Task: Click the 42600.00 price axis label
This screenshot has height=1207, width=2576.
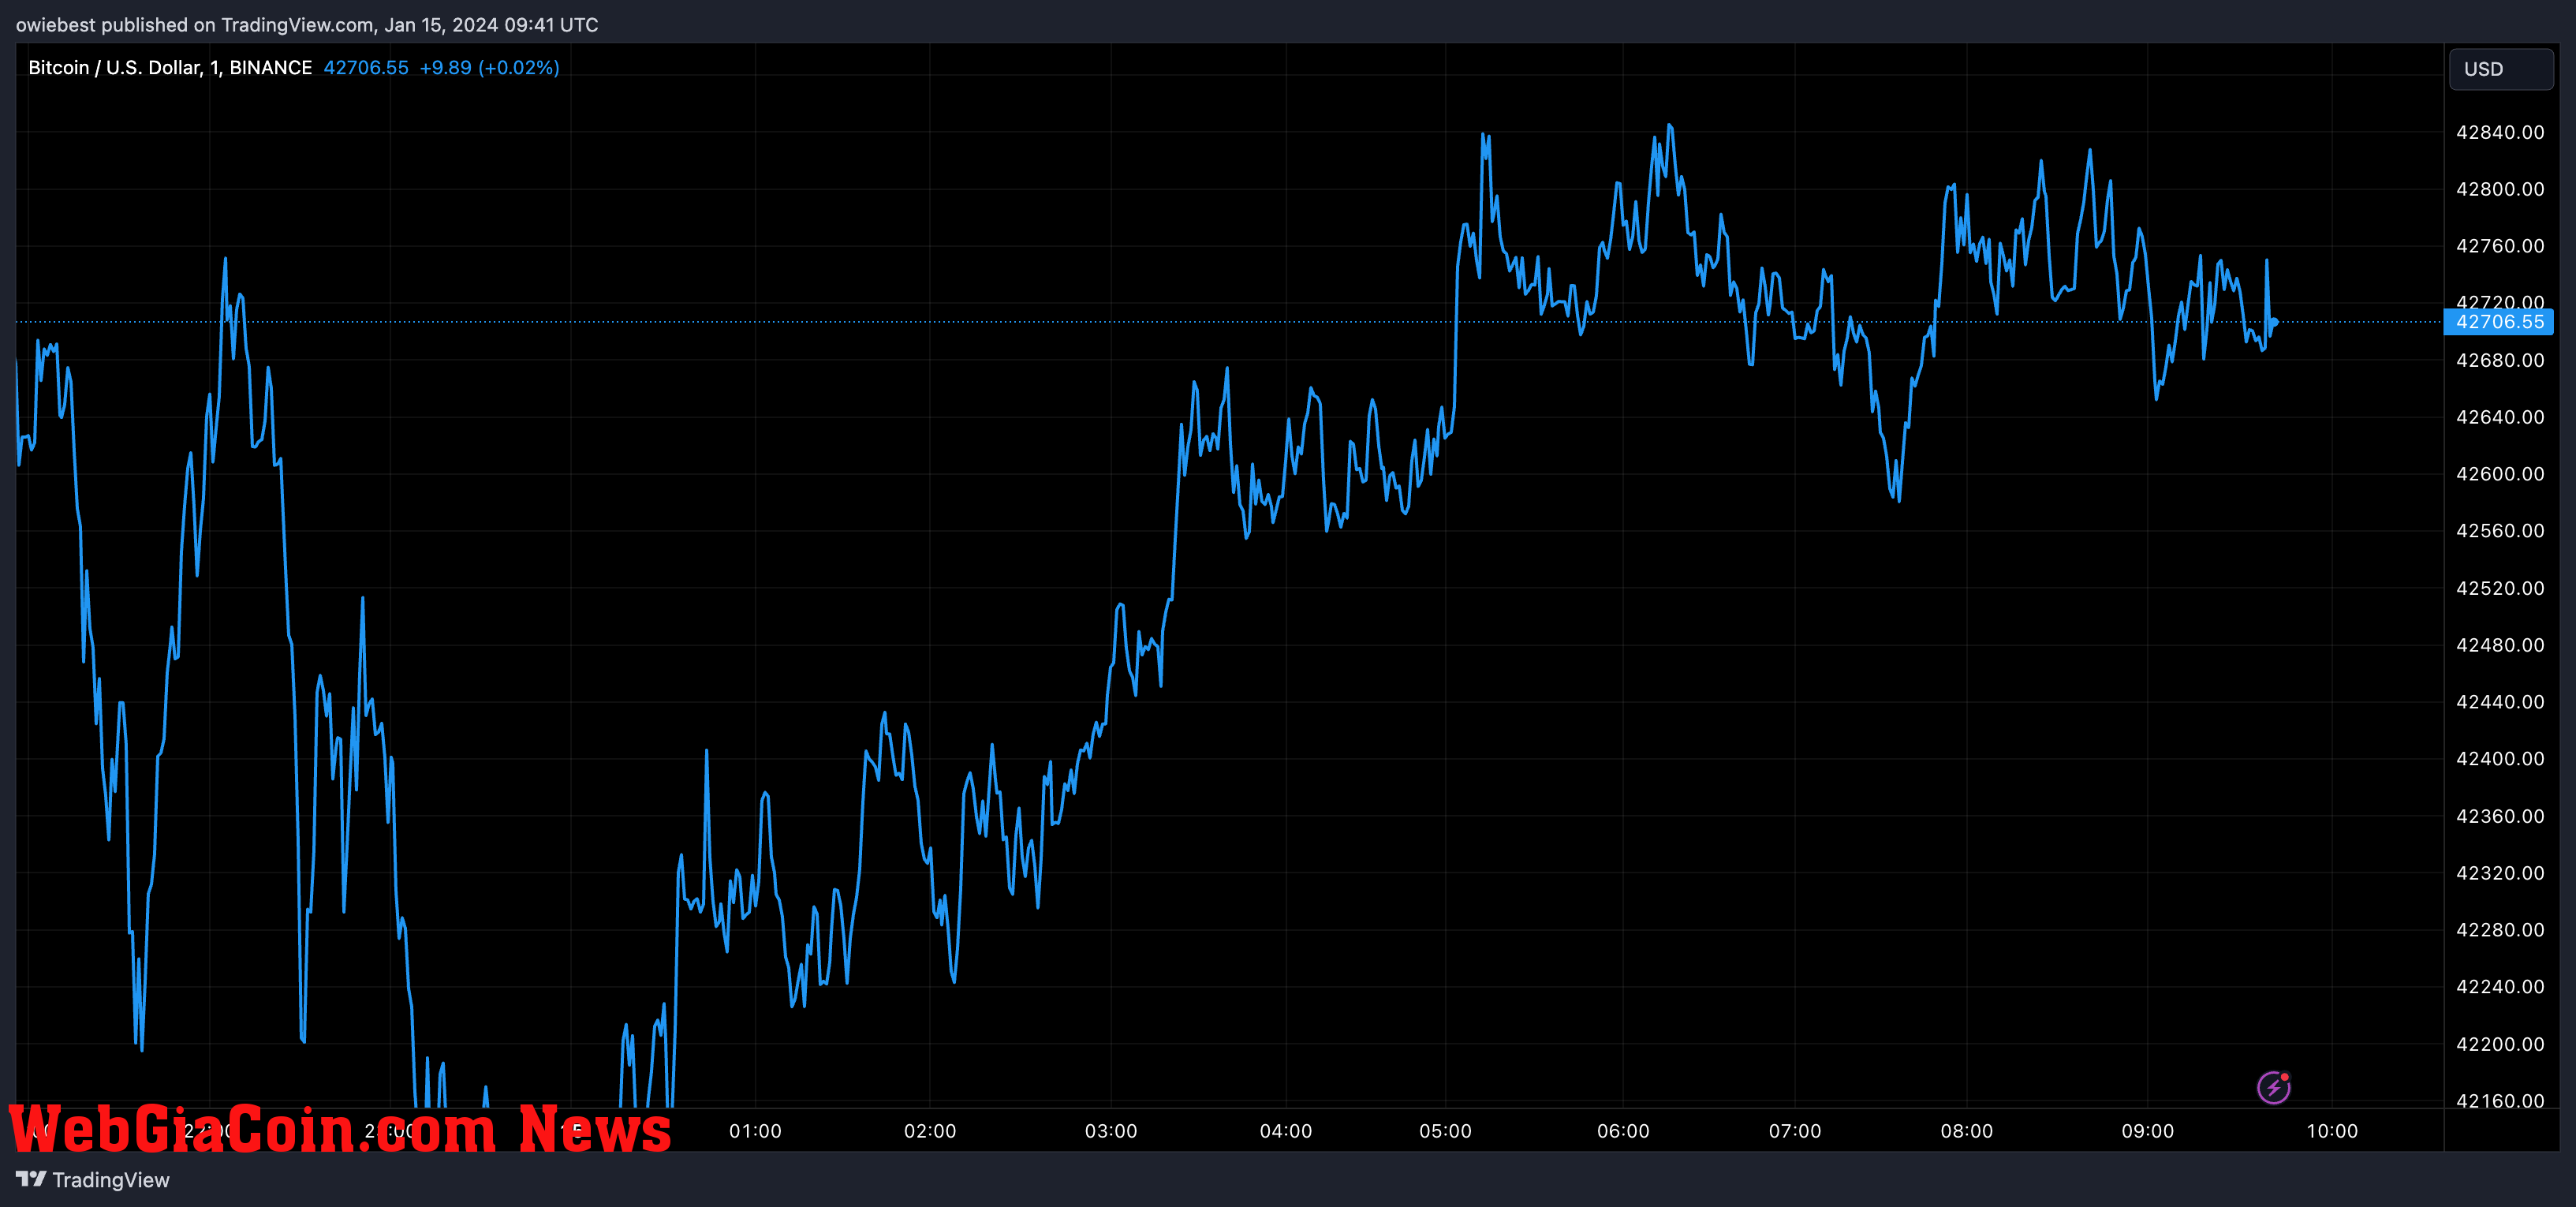Action: [x=2500, y=474]
